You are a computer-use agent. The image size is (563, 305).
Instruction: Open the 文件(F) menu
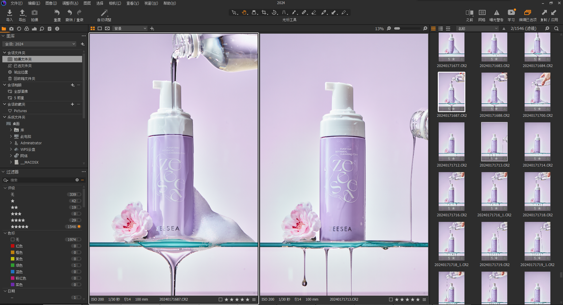click(x=16, y=3)
